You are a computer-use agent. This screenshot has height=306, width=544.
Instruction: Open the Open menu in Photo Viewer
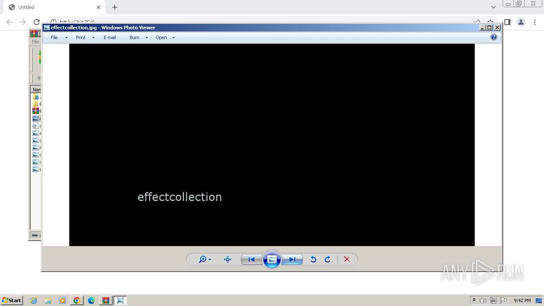tap(161, 37)
